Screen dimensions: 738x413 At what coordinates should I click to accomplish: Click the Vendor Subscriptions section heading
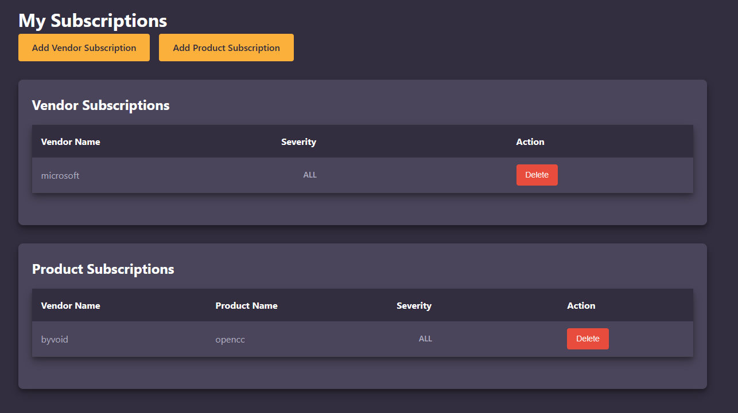(100, 105)
